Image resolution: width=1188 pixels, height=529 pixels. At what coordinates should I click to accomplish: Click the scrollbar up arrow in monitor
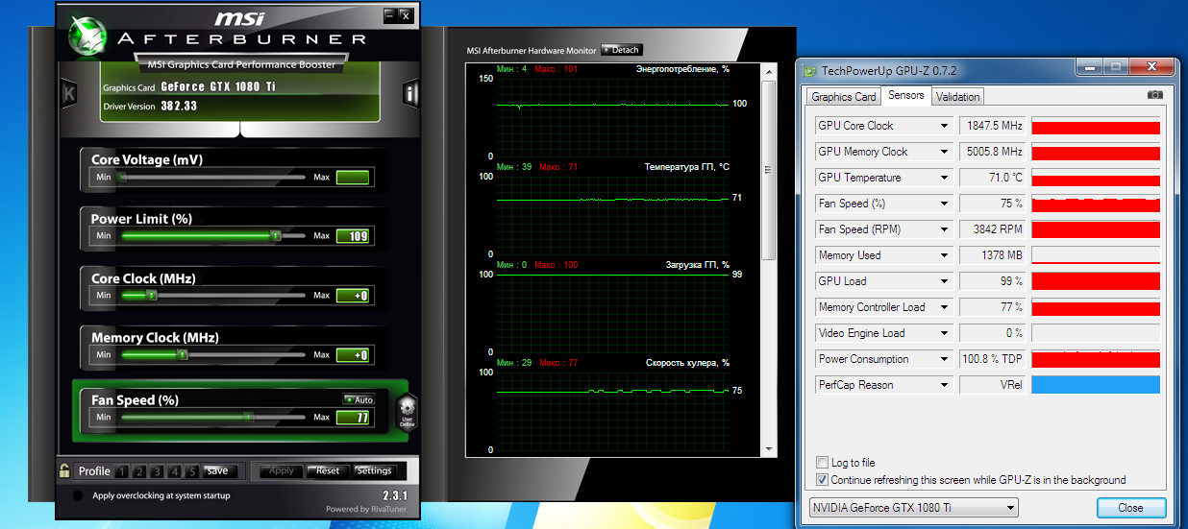[769, 70]
